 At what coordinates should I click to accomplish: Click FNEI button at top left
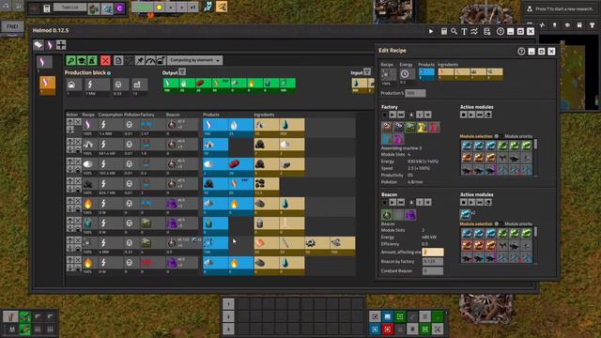coord(12,26)
